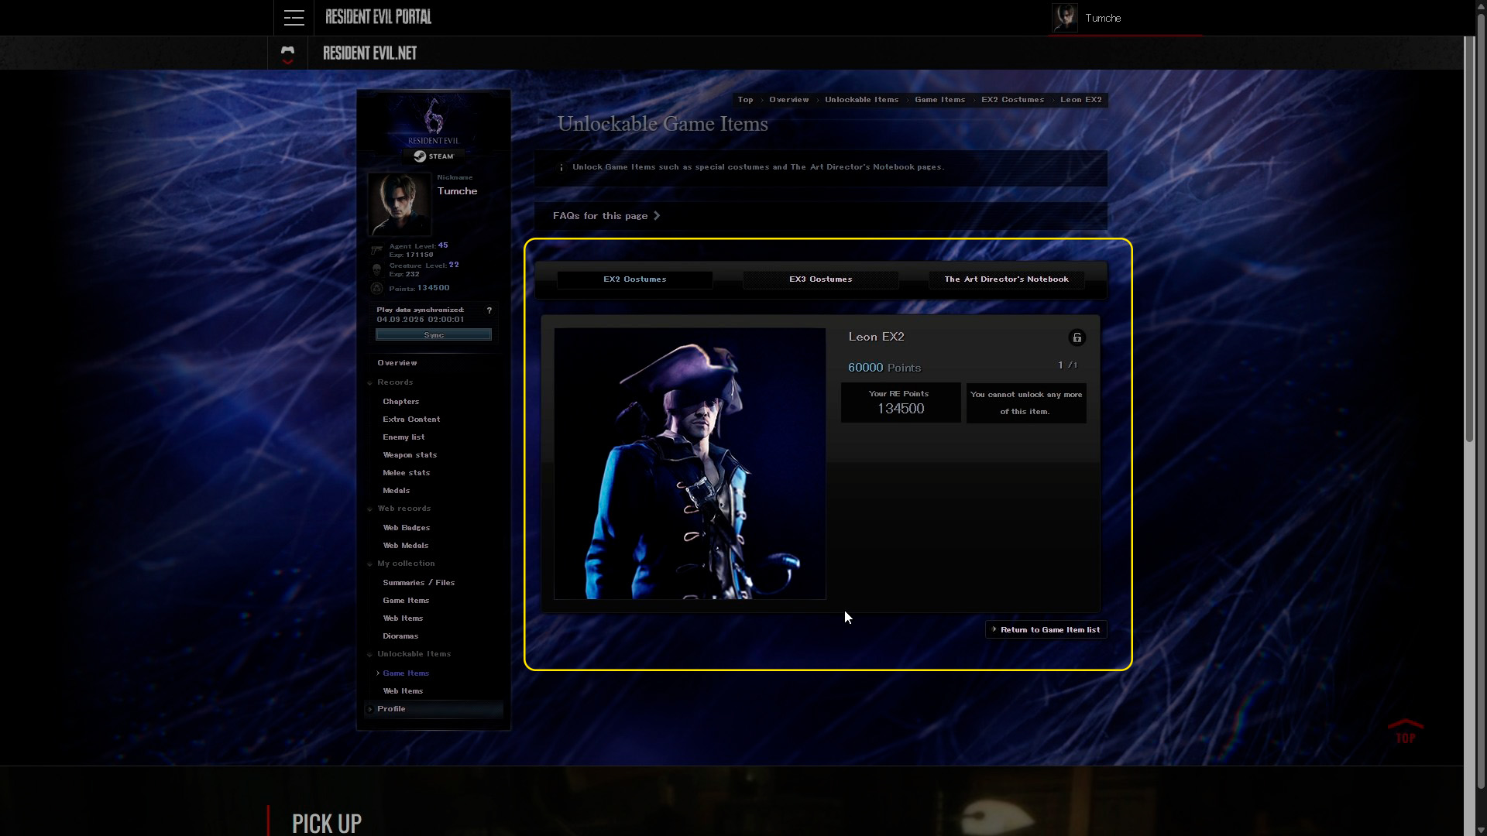The height and width of the screenshot is (836, 1487).
Task: Click the unlock padlock icon for Leon EX2
Action: pyautogui.click(x=1077, y=337)
